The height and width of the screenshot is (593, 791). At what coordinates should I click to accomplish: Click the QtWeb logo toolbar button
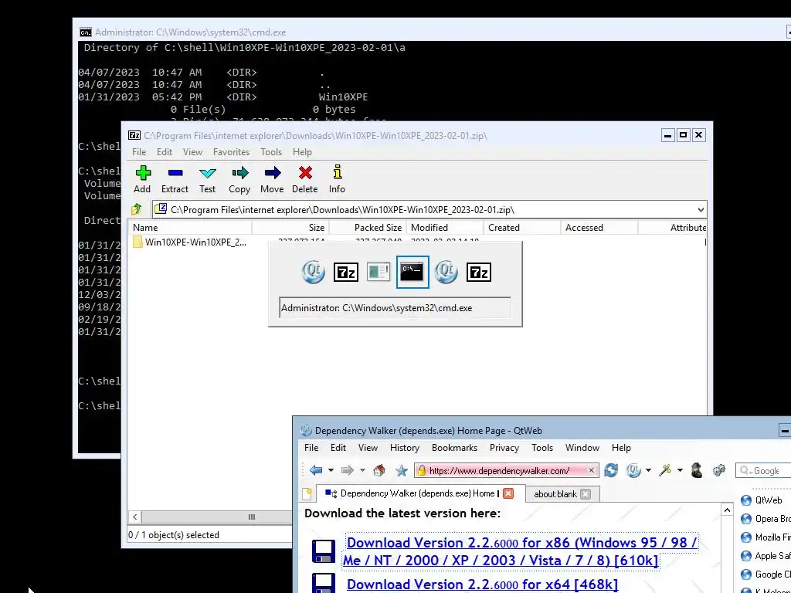pyautogui.click(x=633, y=470)
